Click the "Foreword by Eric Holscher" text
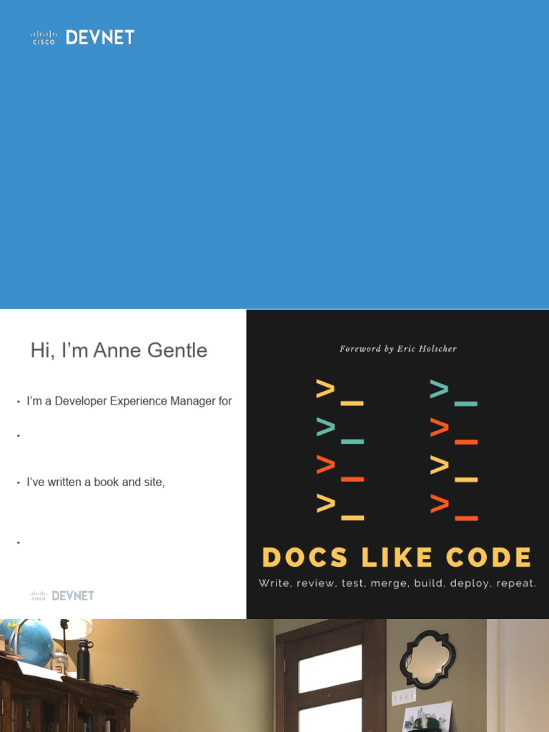 pos(397,349)
